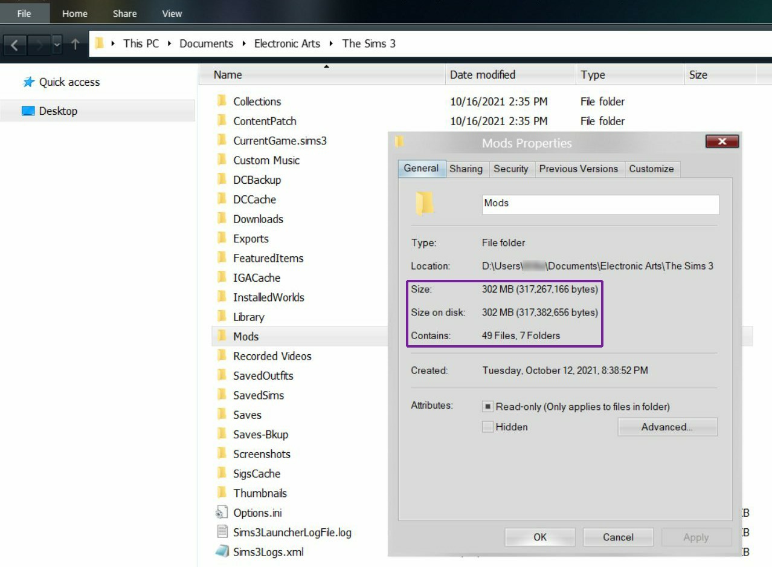Select the Desktop icon in sidebar
Screen dimensions: 772x567
click(28, 111)
